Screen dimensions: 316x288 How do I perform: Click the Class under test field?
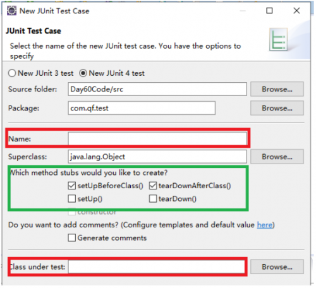tap(156, 267)
